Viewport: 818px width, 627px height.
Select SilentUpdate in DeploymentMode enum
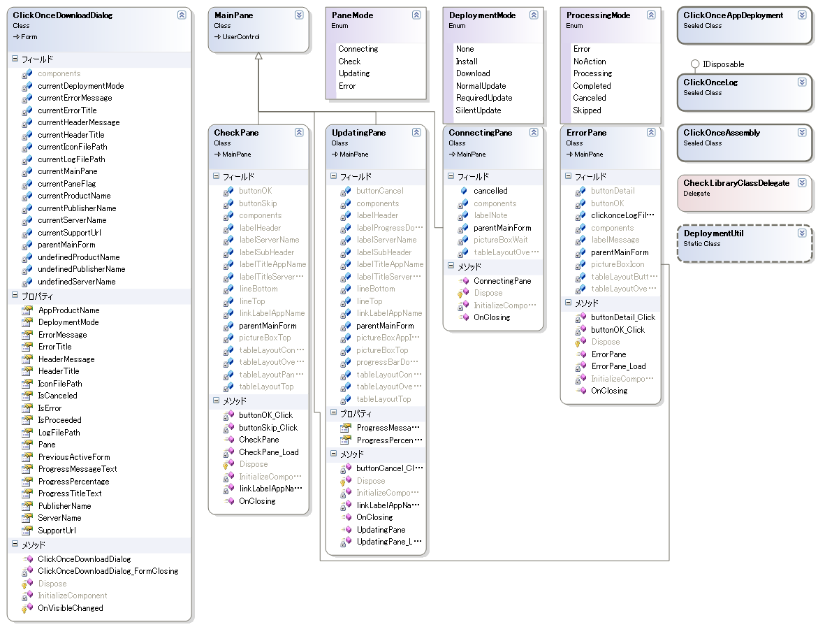(x=479, y=110)
